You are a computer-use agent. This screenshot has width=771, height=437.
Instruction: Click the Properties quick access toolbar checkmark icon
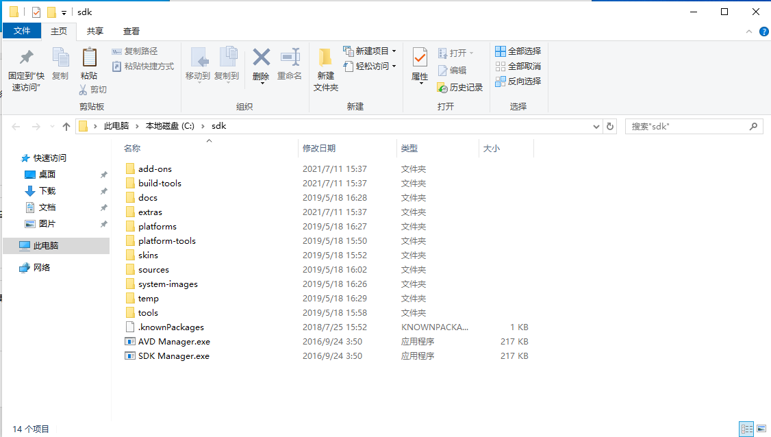click(36, 12)
